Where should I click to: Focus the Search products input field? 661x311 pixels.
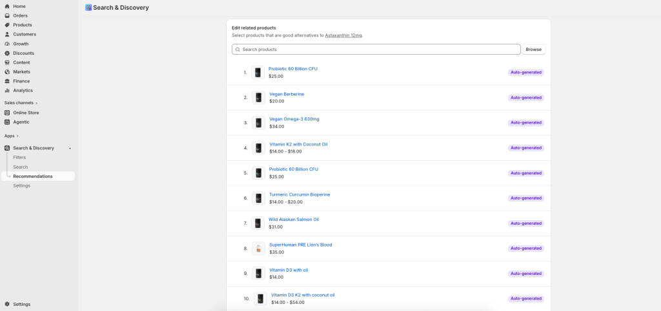click(376, 50)
